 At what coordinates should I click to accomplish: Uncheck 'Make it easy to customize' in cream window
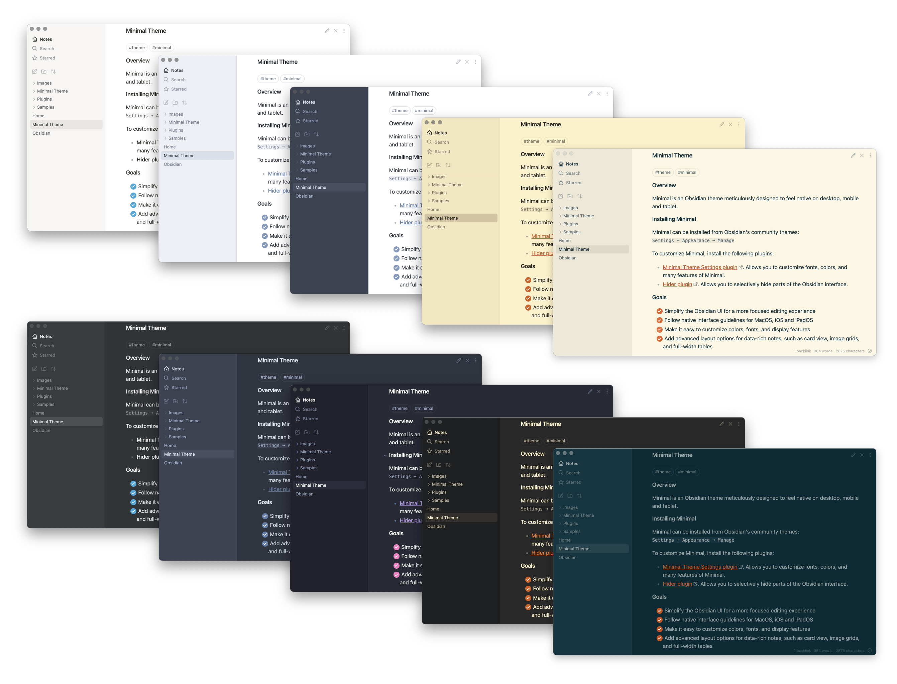[659, 330]
